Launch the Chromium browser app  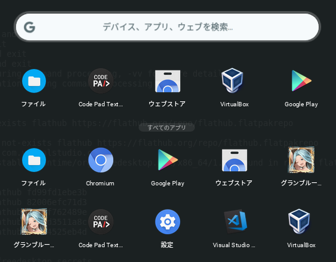point(100,160)
